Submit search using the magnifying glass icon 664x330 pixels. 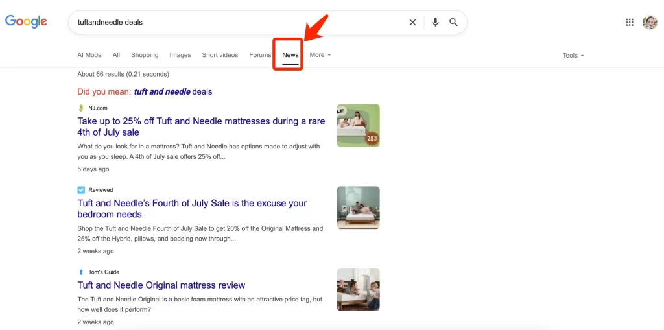453,23
